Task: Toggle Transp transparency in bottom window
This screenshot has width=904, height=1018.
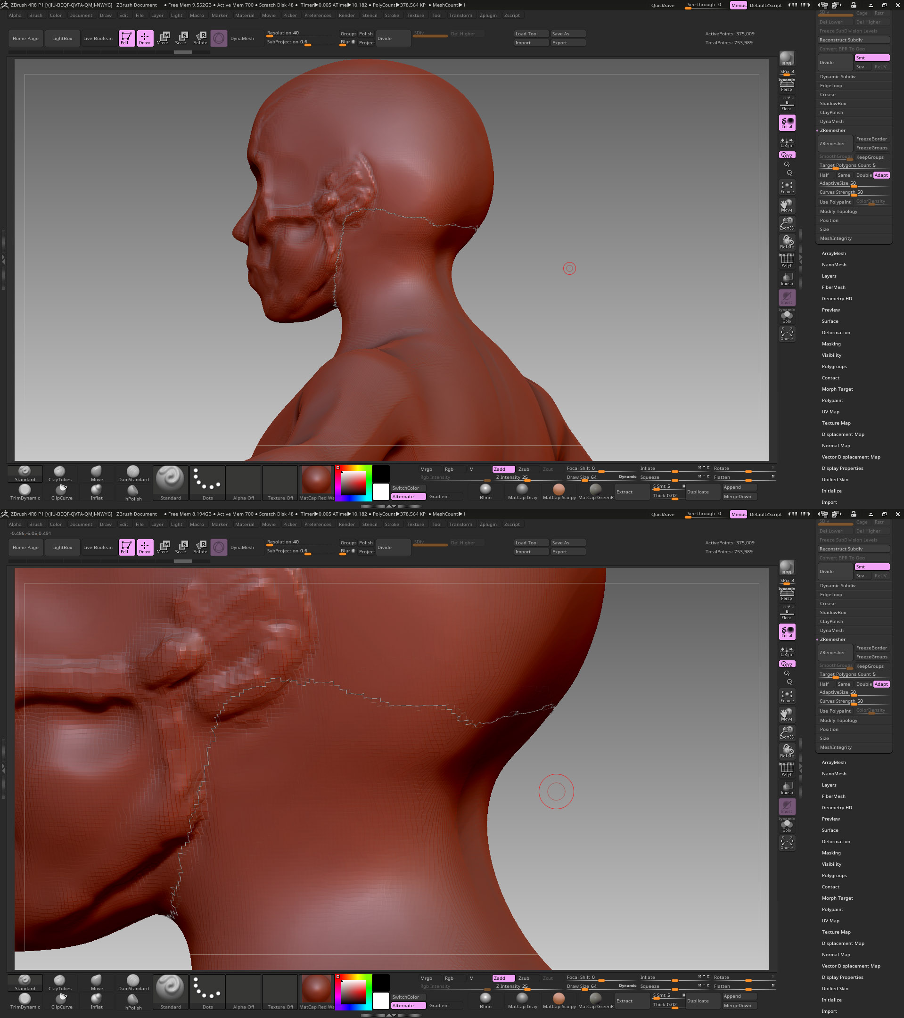Action: [787, 788]
